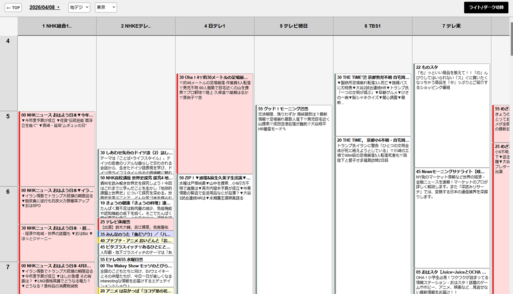Open 40 プチプチ・アニメ program
This screenshot has width=513, height=294.
pos(136,240)
